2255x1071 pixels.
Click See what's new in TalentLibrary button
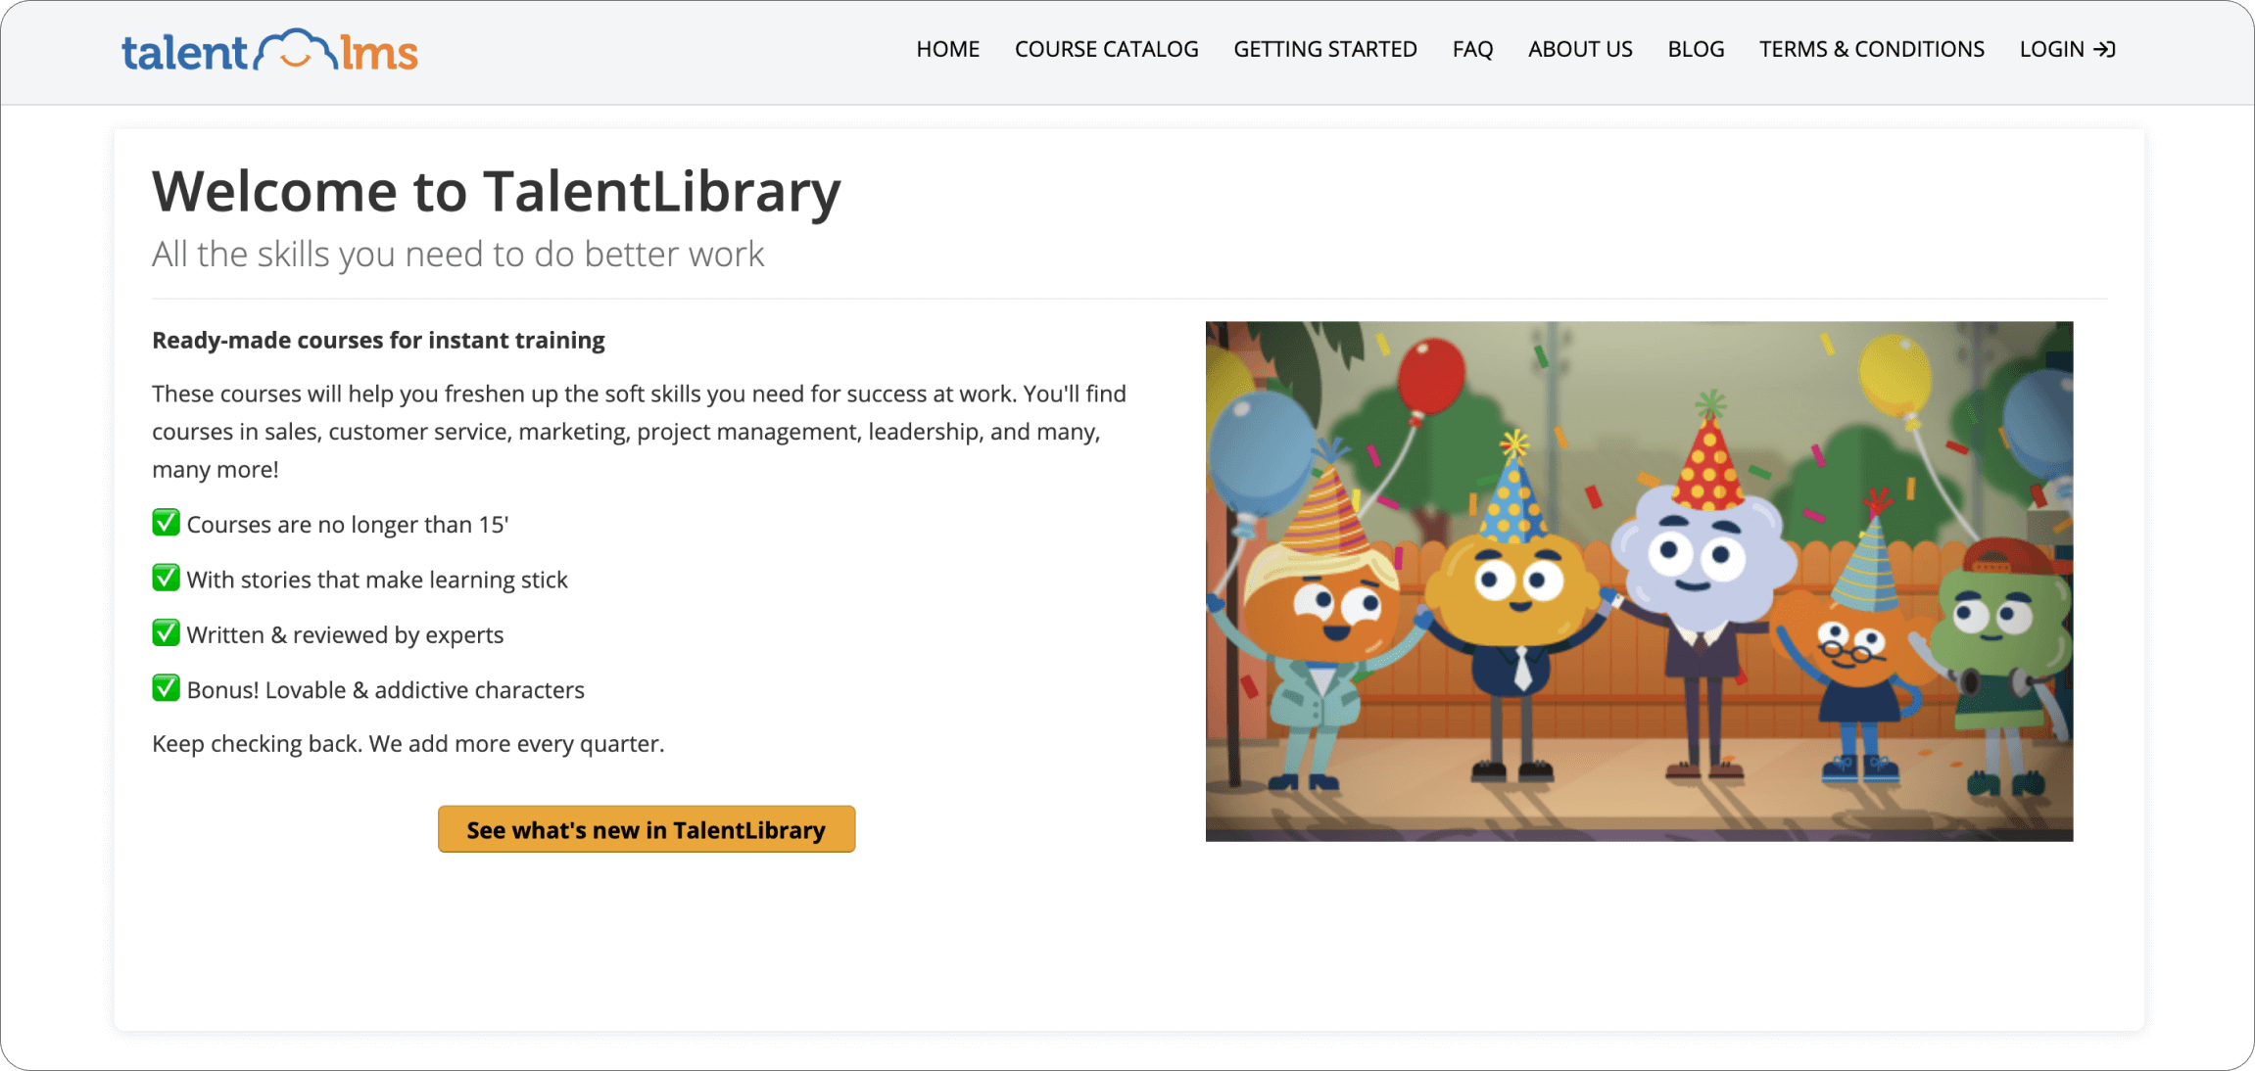pos(646,829)
